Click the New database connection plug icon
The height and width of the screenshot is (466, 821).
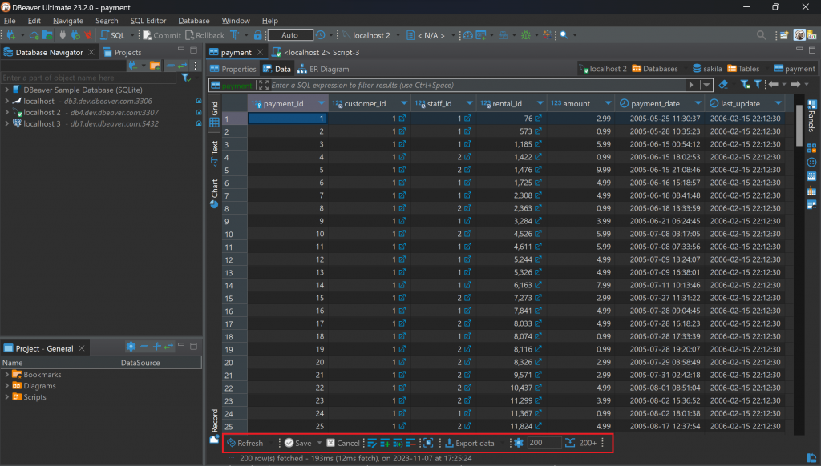click(x=10, y=35)
